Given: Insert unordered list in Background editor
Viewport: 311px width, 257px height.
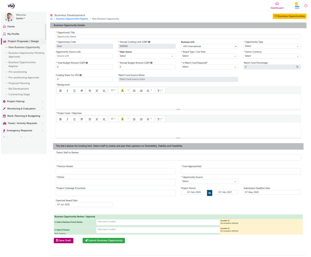Looking at the screenshot, I should [x=134, y=91].
